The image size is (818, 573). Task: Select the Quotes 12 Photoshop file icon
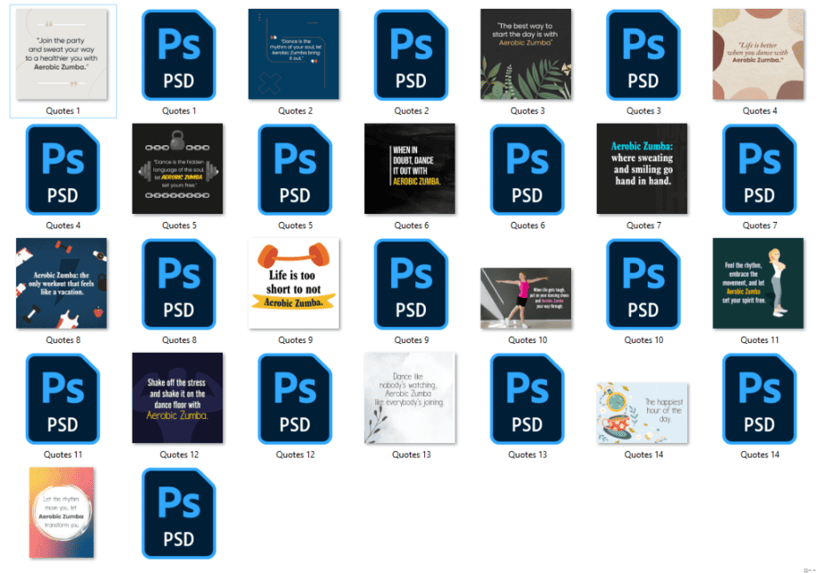tap(295, 398)
